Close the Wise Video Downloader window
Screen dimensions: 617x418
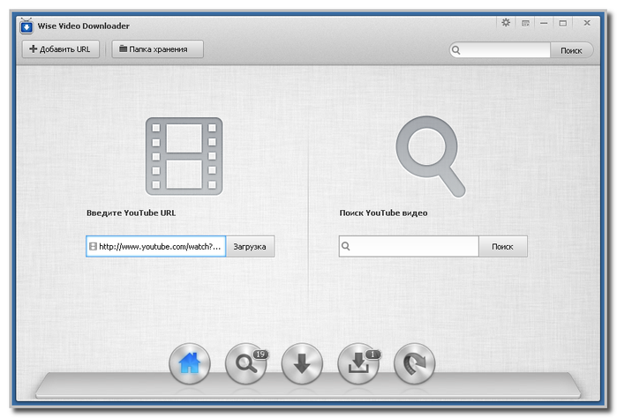587,23
